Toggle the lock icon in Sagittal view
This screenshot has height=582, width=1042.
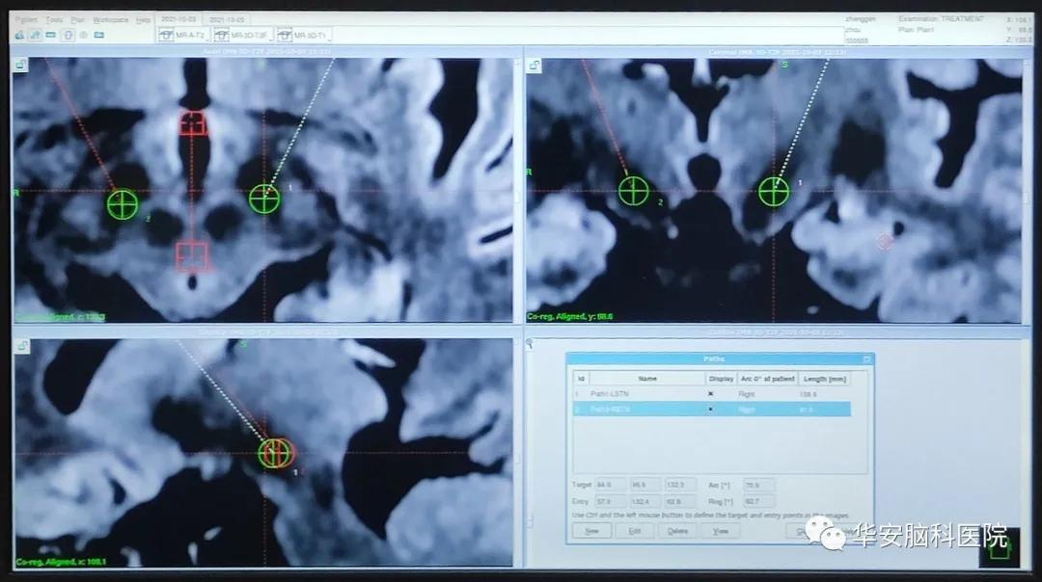tap(22, 346)
